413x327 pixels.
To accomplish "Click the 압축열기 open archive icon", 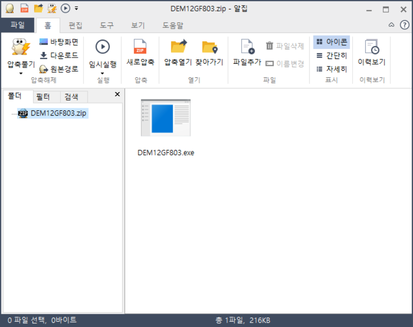I will (x=178, y=47).
